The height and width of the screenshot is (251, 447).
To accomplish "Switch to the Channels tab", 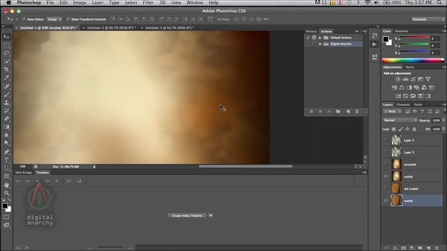I will click(x=403, y=105).
